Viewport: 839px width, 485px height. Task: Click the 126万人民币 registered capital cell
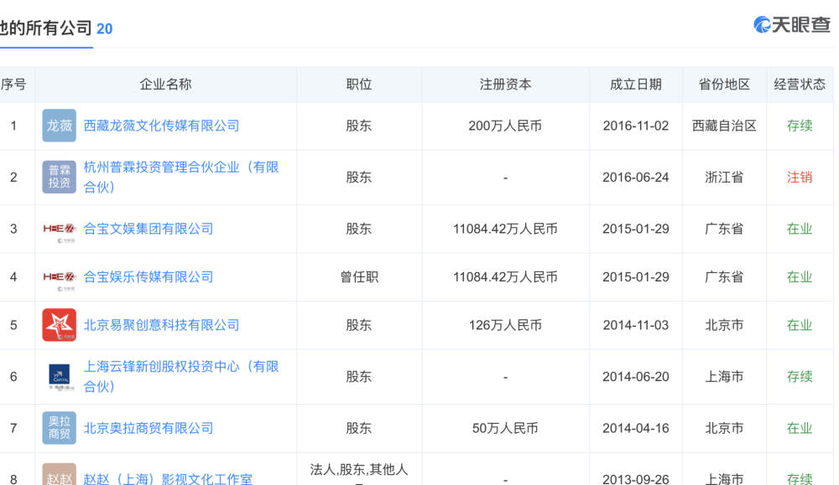click(x=505, y=325)
